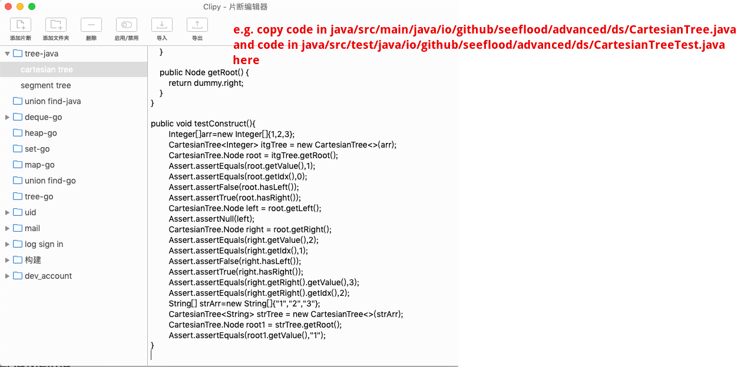Viewport: 741px width, 367px height.
Task: Click the line "CartesianTree.Node root1 = strTree.getRoot();"
Action: click(255, 325)
